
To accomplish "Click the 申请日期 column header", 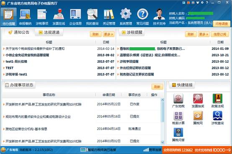I will 109,95.
